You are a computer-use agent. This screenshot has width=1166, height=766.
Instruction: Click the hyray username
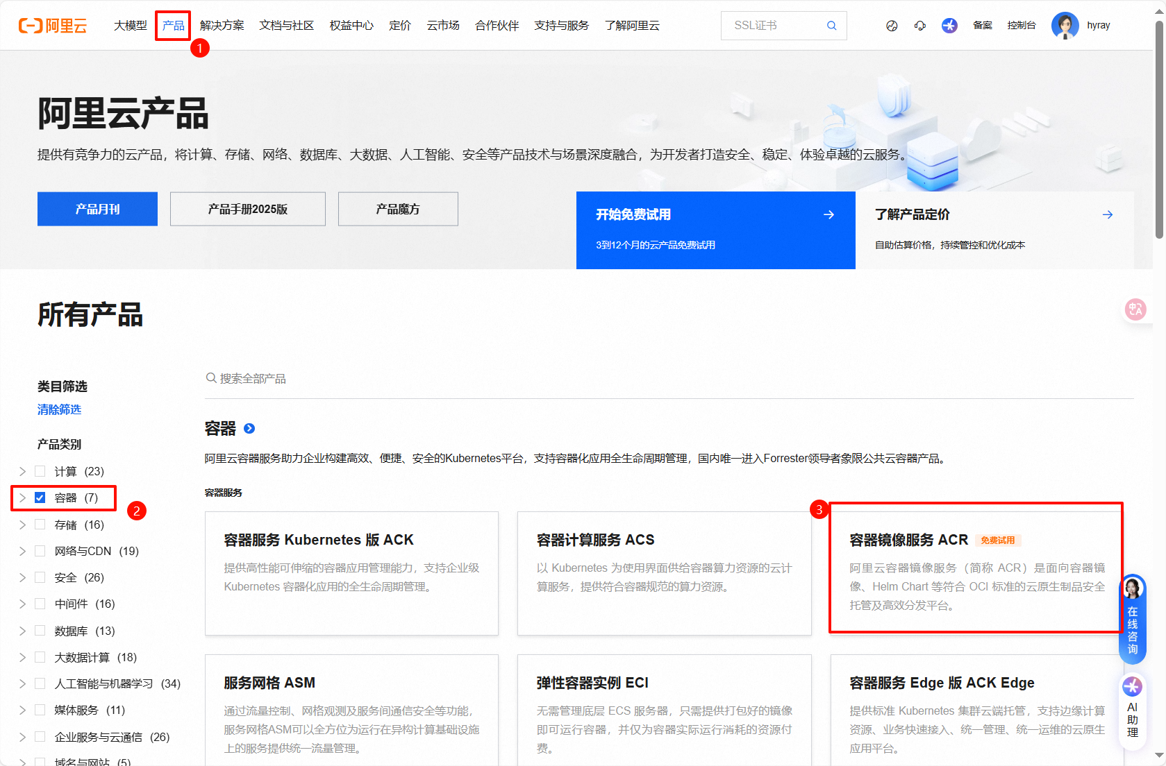point(1099,26)
